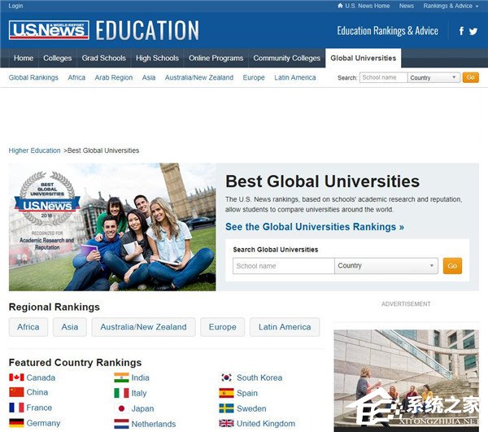Screen dimensions: 488x432
Task: Click the Netherlands flag icon
Action: (x=121, y=424)
